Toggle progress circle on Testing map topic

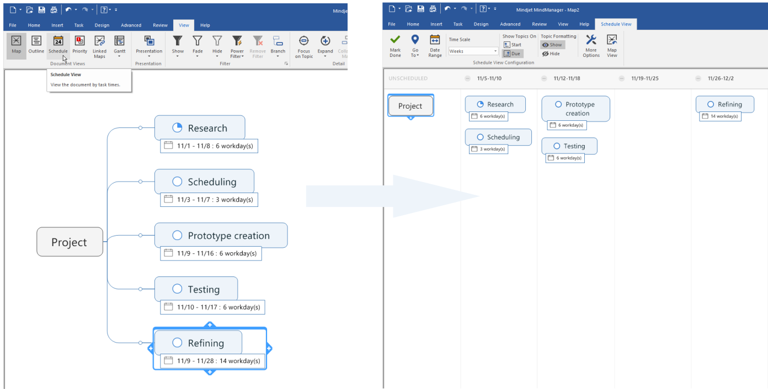pyautogui.click(x=177, y=289)
